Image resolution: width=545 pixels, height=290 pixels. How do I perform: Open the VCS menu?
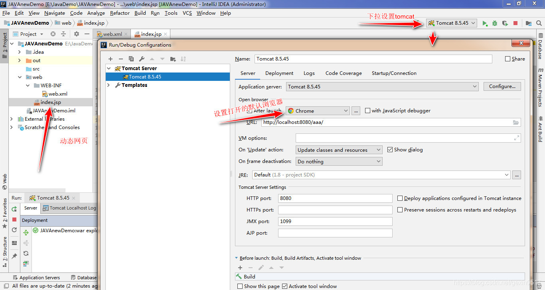pos(187,13)
